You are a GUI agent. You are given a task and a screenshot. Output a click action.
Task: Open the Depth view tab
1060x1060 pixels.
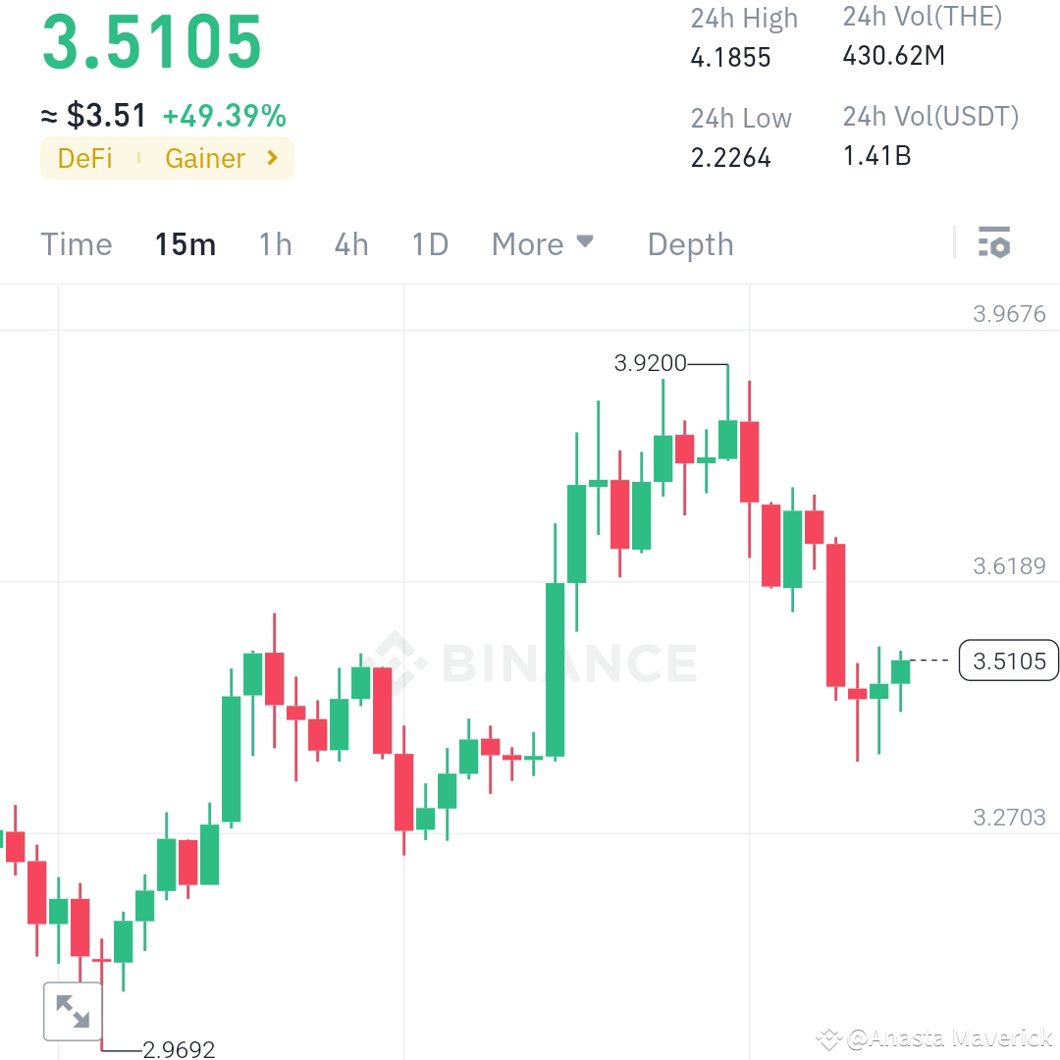click(690, 244)
